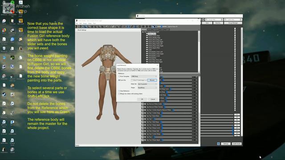The image size is (285, 160).
Task: Activate the Pivot tool icon in the toolbar
Action: [121, 27]
